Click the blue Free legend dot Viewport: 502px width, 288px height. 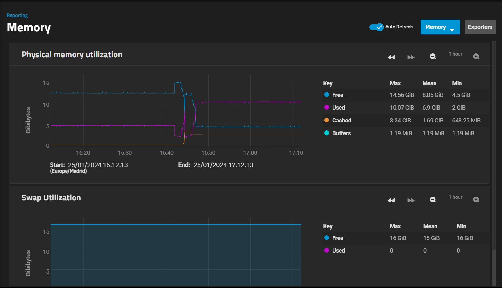tap(326, 95)
